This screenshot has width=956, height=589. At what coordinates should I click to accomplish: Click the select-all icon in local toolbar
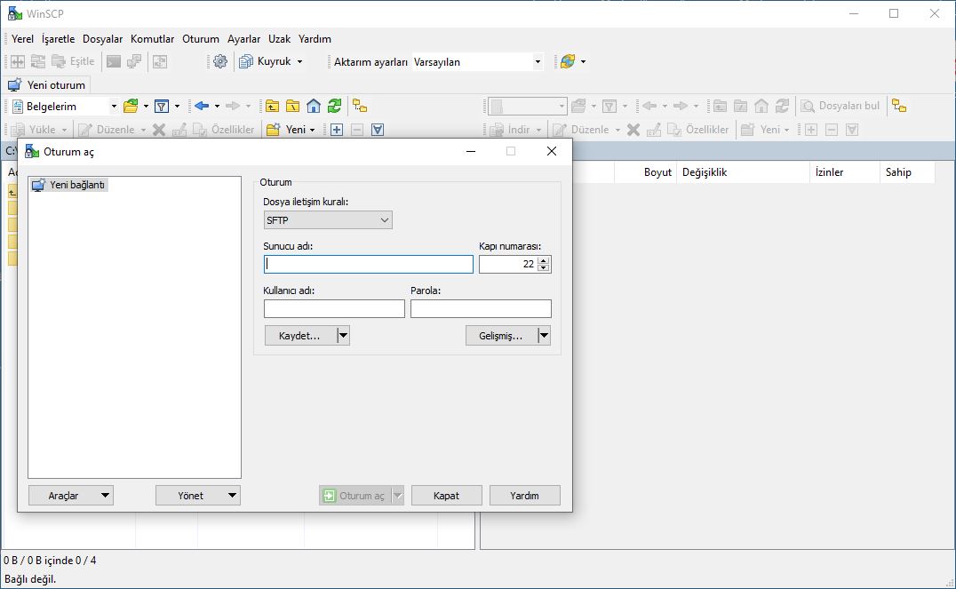pyautogui.click(x=378, y=130)
